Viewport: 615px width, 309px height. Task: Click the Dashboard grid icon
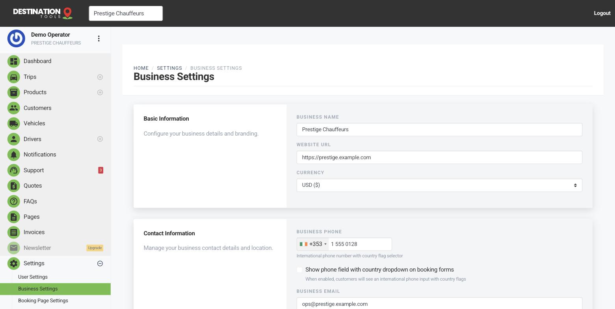[13, 61]
